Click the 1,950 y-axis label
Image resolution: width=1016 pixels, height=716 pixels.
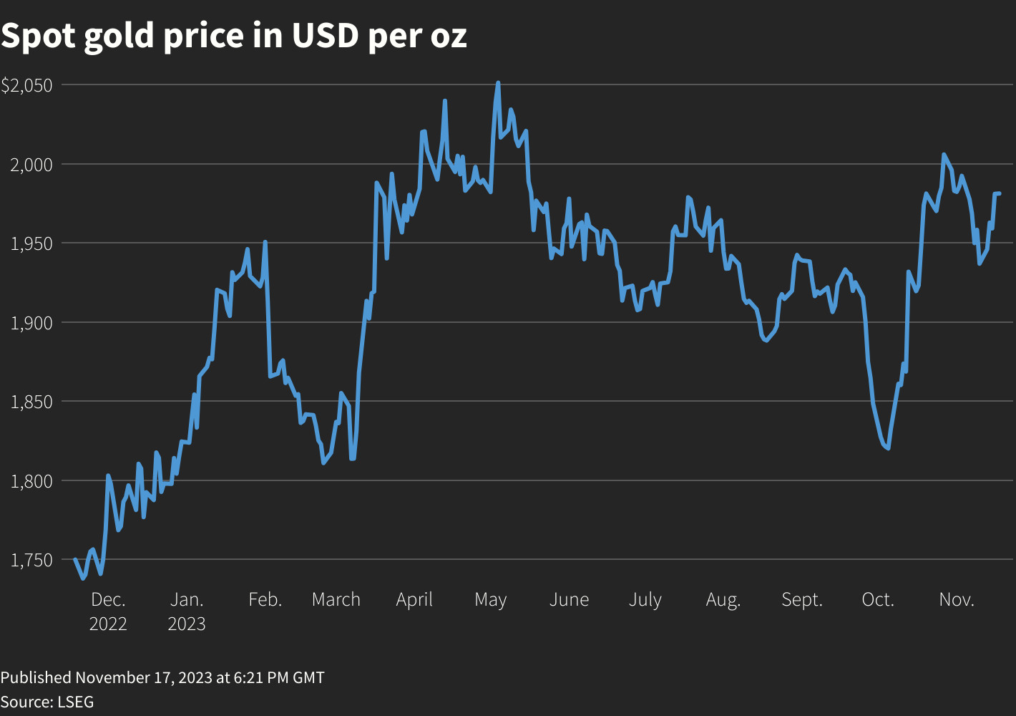click(x=31, y=243)
